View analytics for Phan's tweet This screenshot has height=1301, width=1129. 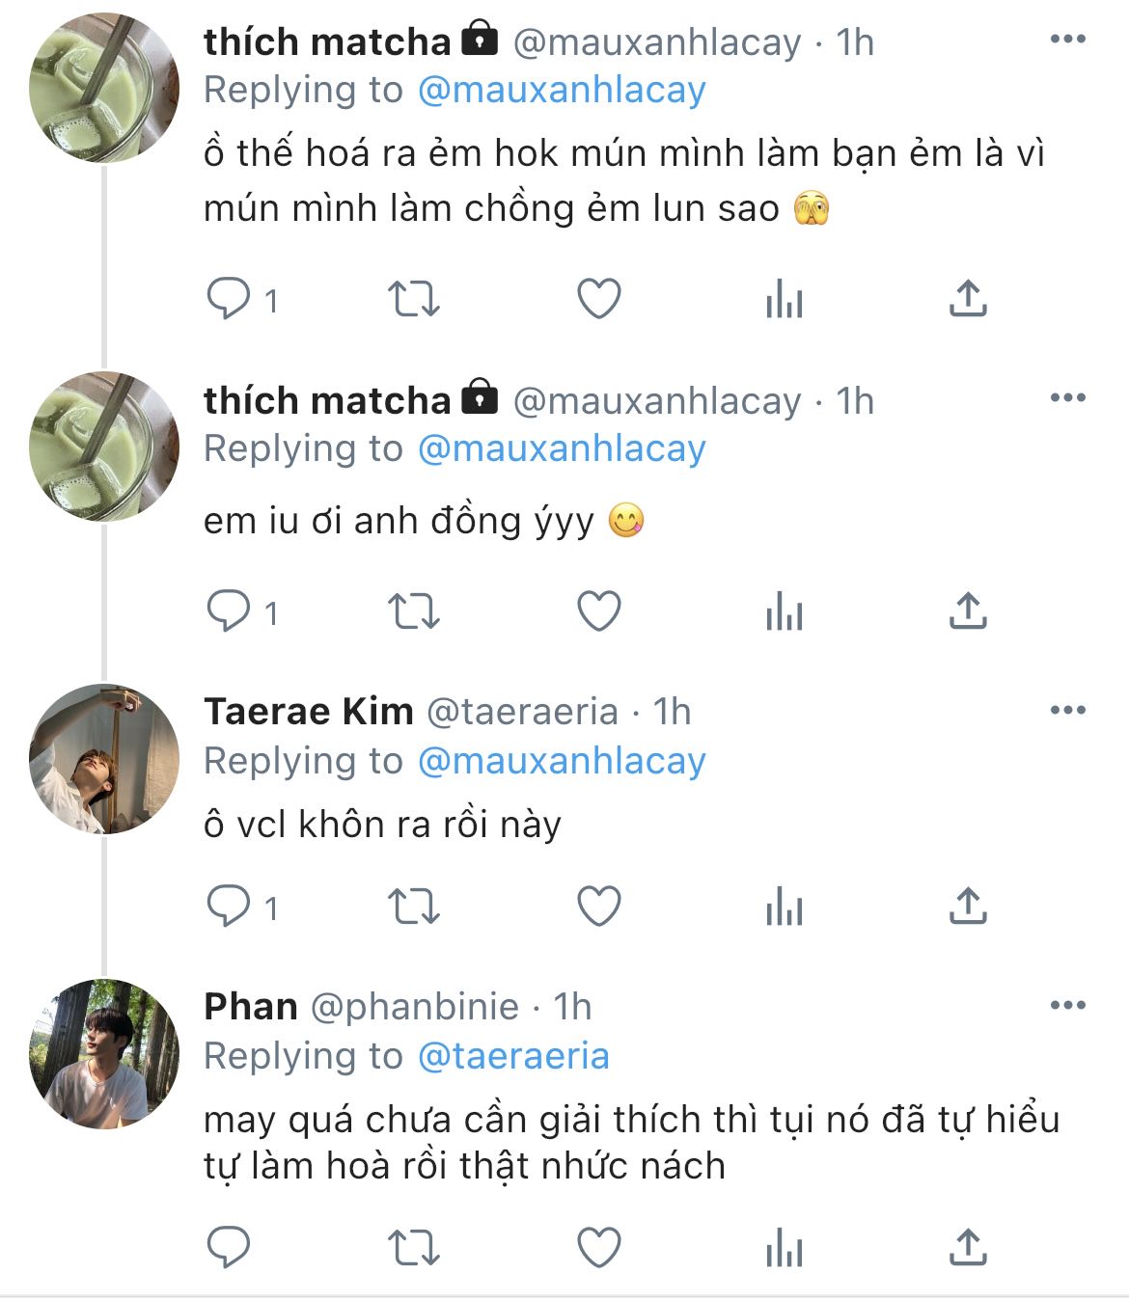784,1248
